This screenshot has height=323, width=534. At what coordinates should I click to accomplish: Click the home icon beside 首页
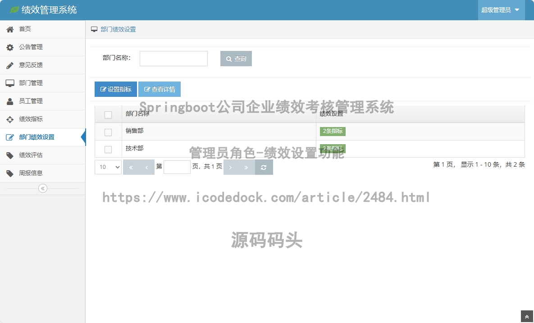(10, 29)
